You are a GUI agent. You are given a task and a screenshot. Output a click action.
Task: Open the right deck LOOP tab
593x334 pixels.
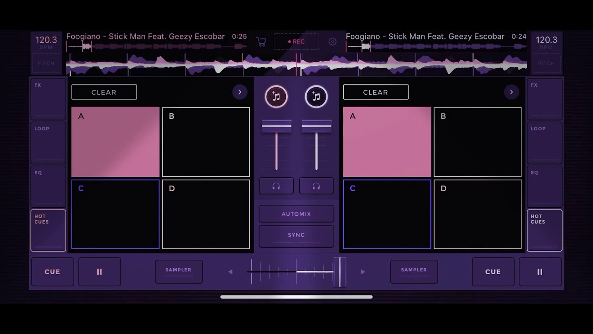coord(545,143)
